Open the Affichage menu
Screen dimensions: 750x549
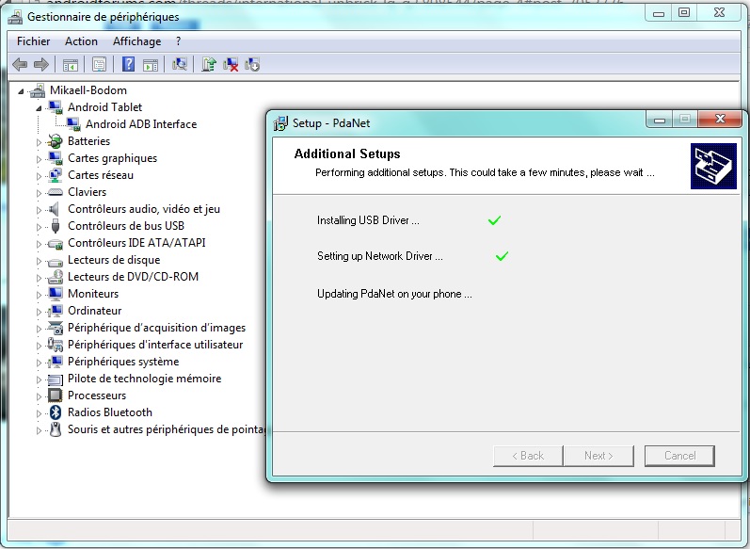pyautogui.click(x=136, y=41)
